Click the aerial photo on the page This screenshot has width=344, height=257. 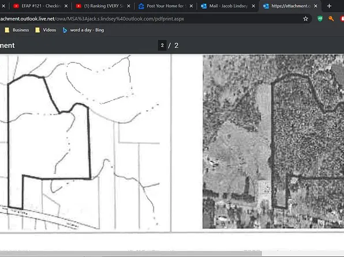tap(273, 142)
